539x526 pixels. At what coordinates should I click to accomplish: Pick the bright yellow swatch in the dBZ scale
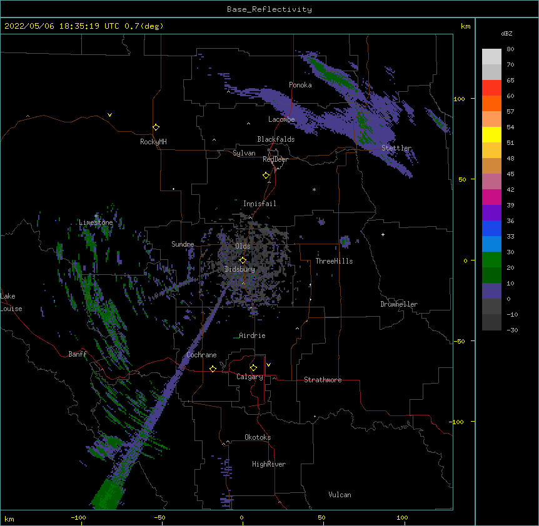tap(491, 134)
